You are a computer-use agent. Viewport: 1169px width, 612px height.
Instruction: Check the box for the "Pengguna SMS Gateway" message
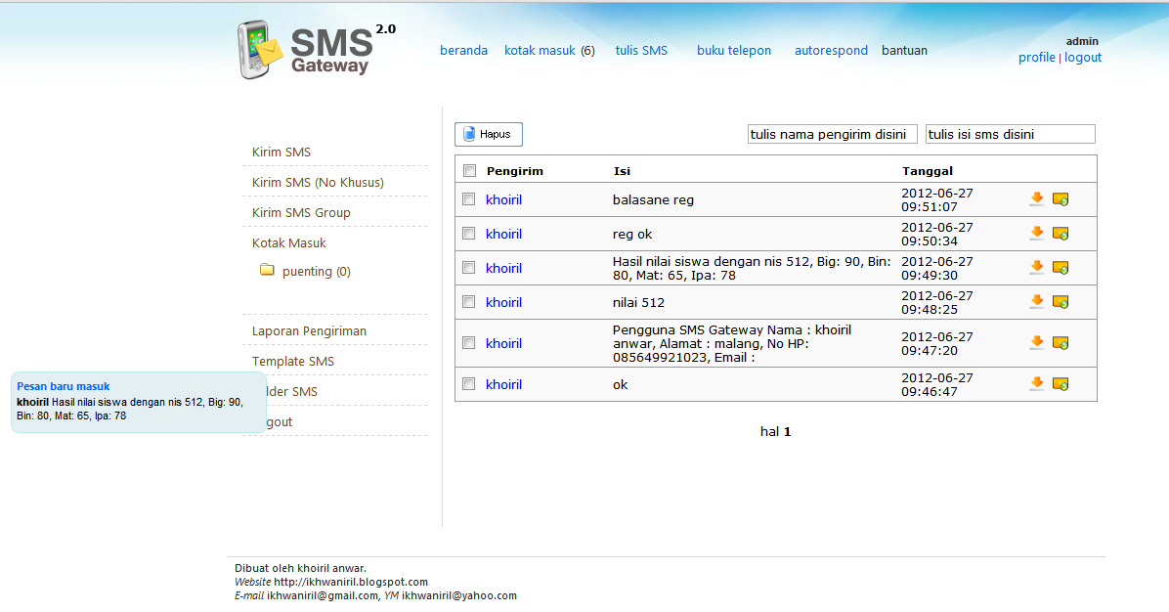point(469,343)
